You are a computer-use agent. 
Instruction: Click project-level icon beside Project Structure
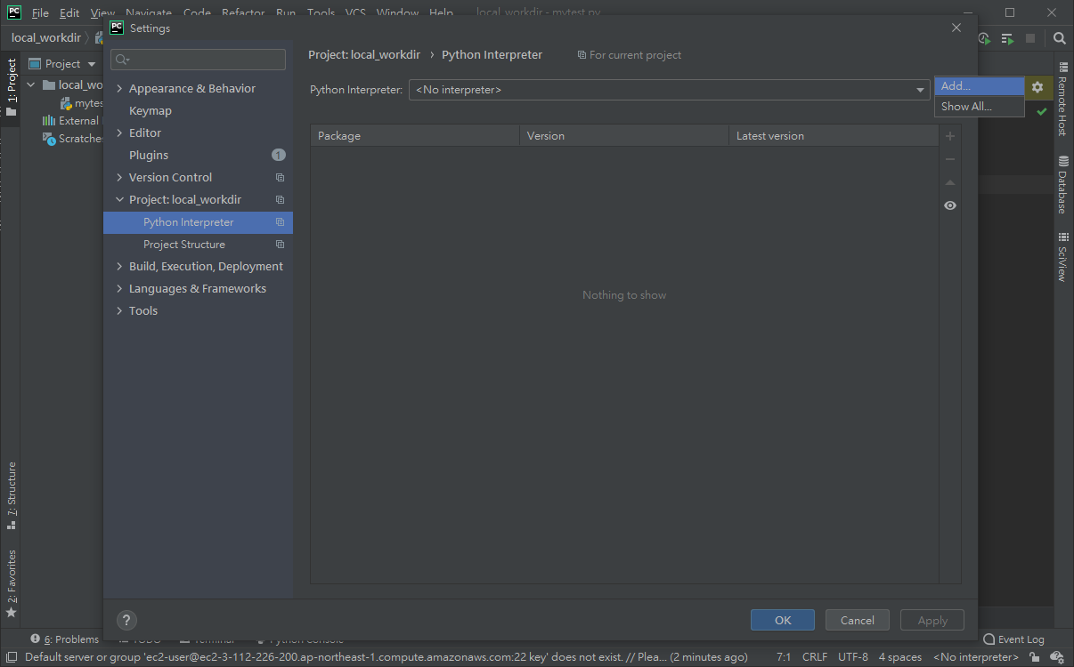click(x=280, y=245)
